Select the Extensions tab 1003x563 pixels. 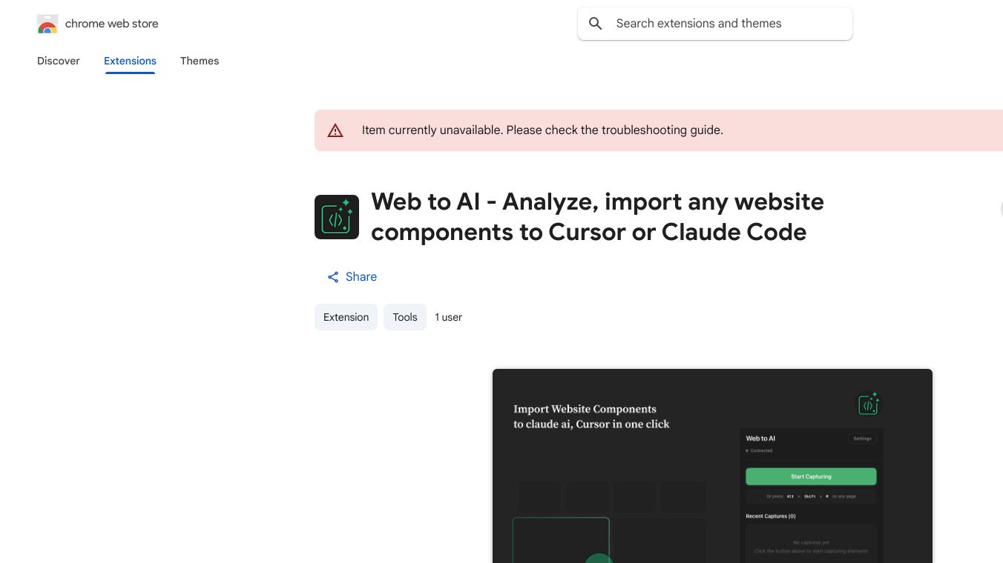coord(130,61)
